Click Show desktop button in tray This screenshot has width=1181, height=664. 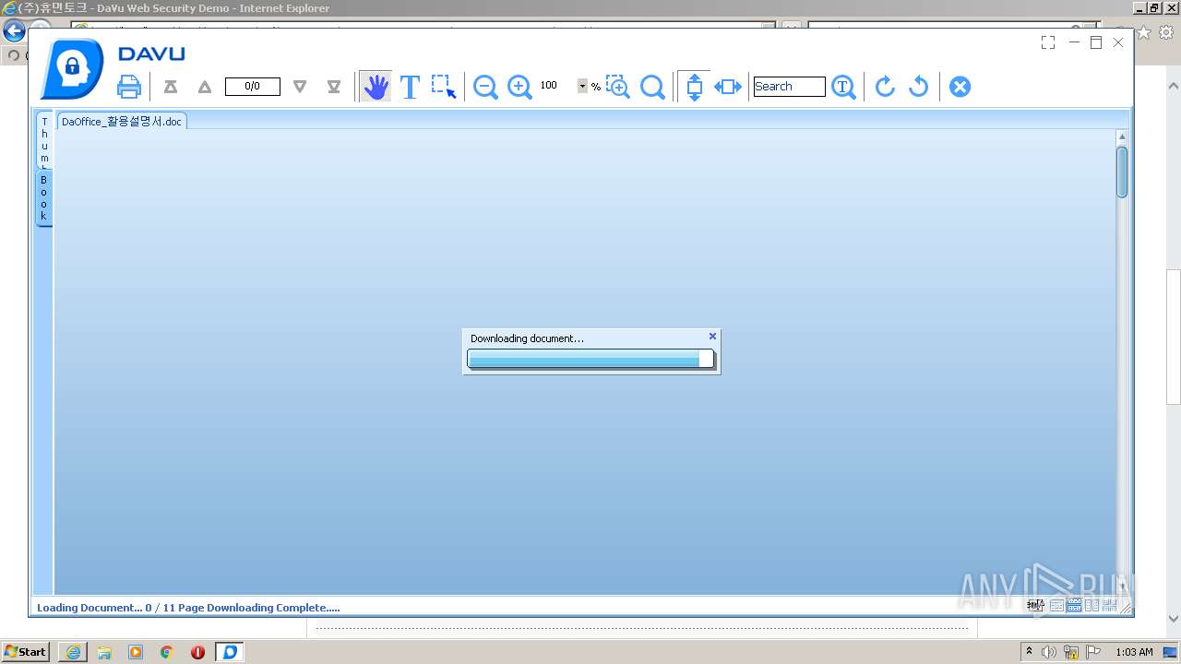coord(1171,652)
